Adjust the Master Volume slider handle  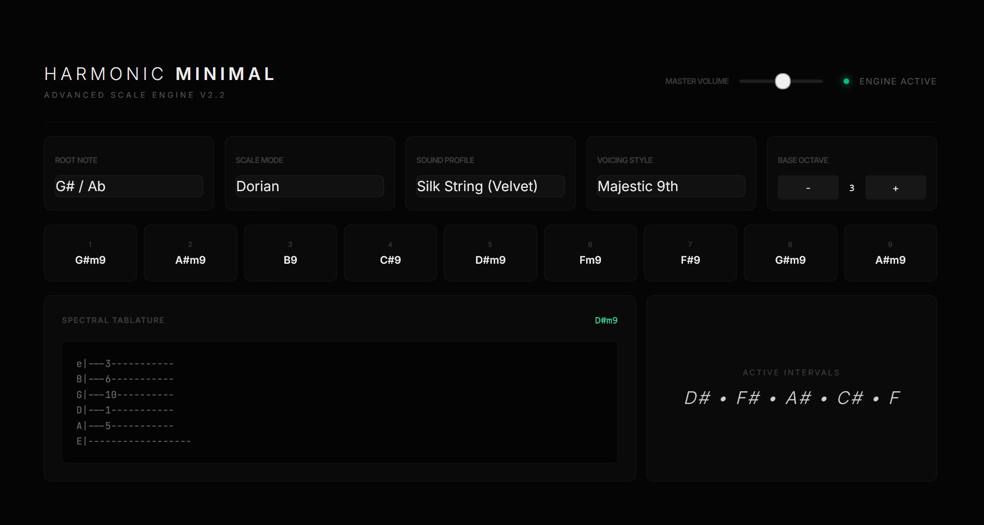782,81
